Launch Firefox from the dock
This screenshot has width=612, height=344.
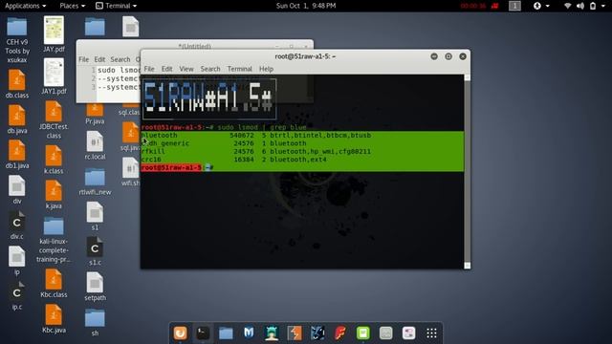(x=181, y=333)
